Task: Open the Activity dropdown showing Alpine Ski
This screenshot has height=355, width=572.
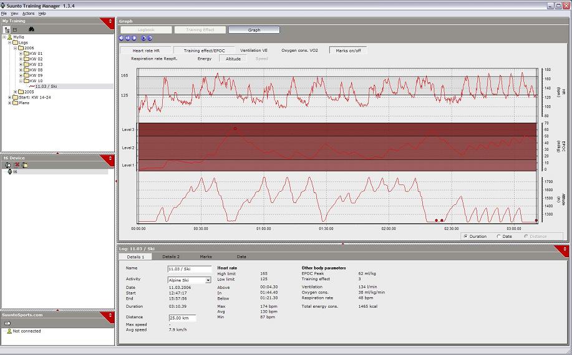Action: click(x=208, y=280)
